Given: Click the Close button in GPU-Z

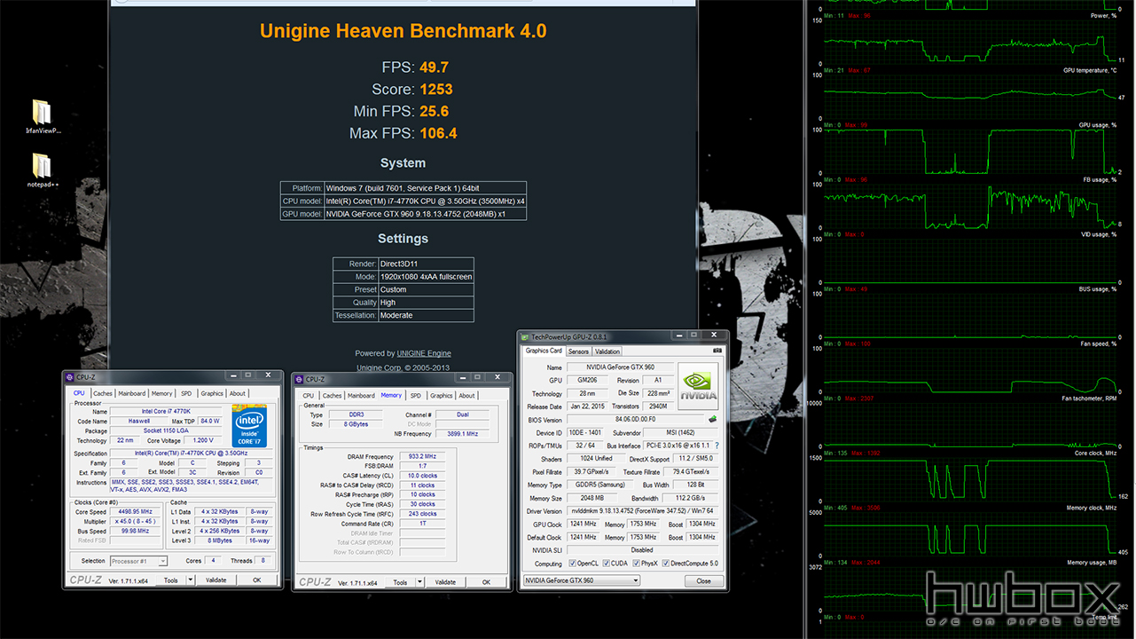Looking at the screenshot, I should tap(703, 580).
